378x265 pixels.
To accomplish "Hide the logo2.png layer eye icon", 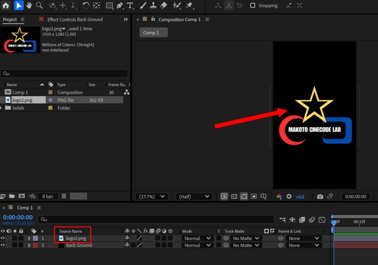I will 3,238.
